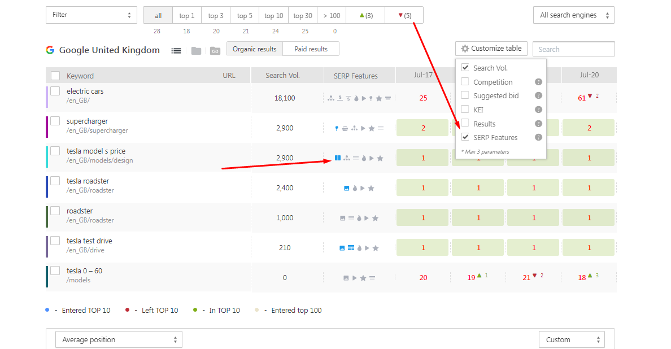Click the purple color bar of supercharger
This screenshot has width=671, height=349.
[47, 127]
